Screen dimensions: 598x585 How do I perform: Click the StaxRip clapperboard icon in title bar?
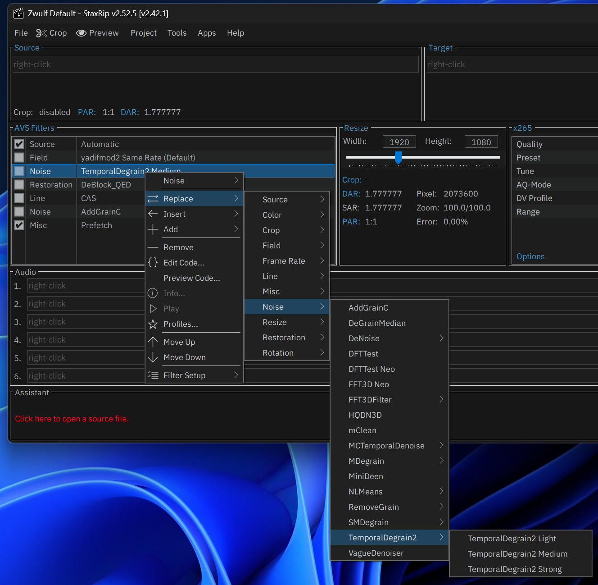(18, 14)
